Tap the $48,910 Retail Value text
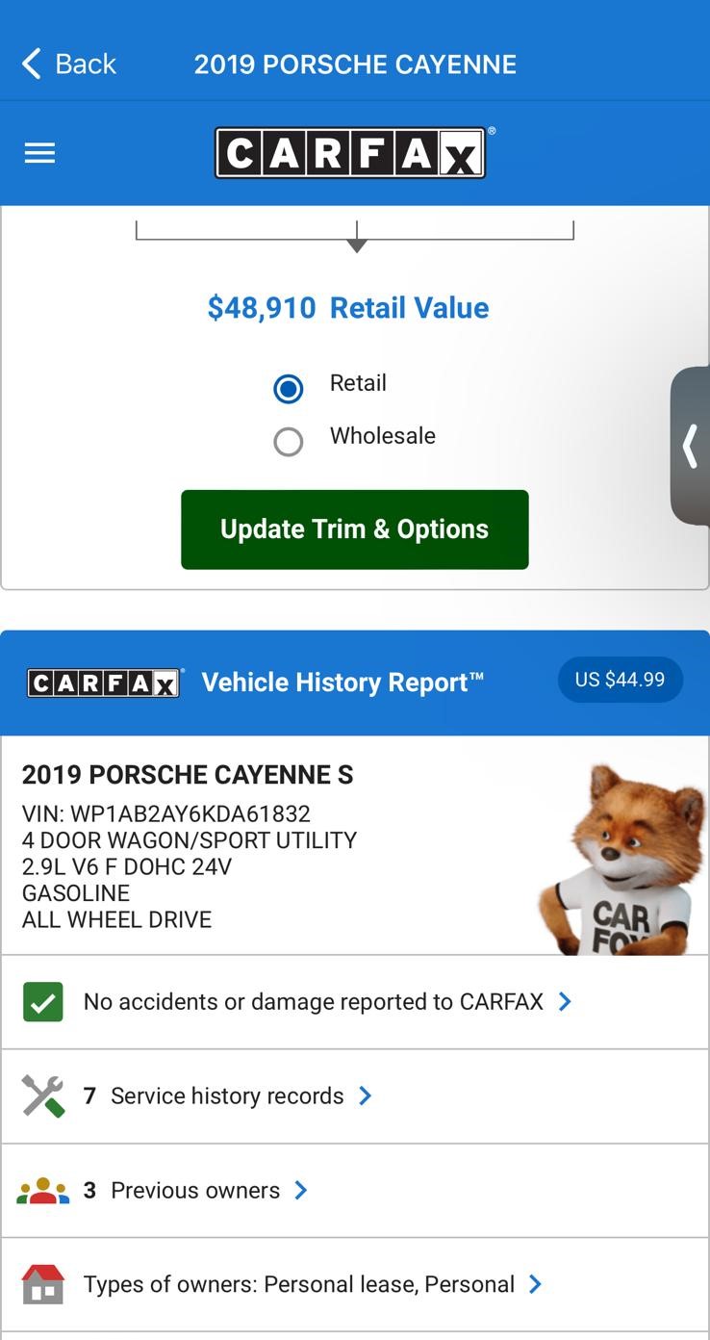Image resolution: width=710 pixels, height=1340 pixels. [x=348, y=308]
